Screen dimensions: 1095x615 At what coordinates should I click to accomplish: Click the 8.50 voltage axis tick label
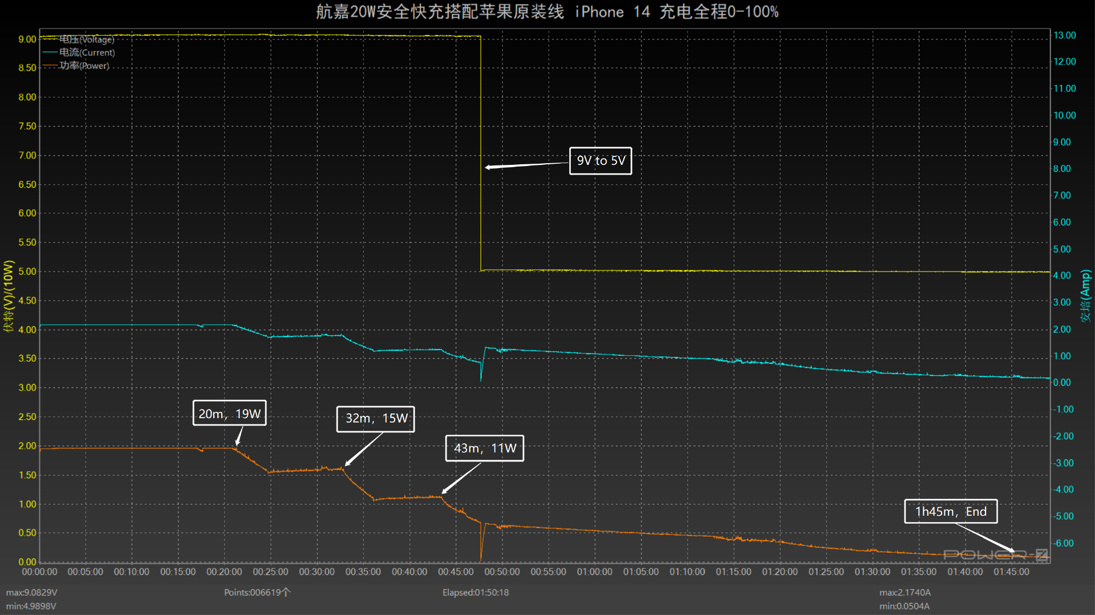click(x=27, y=68)
